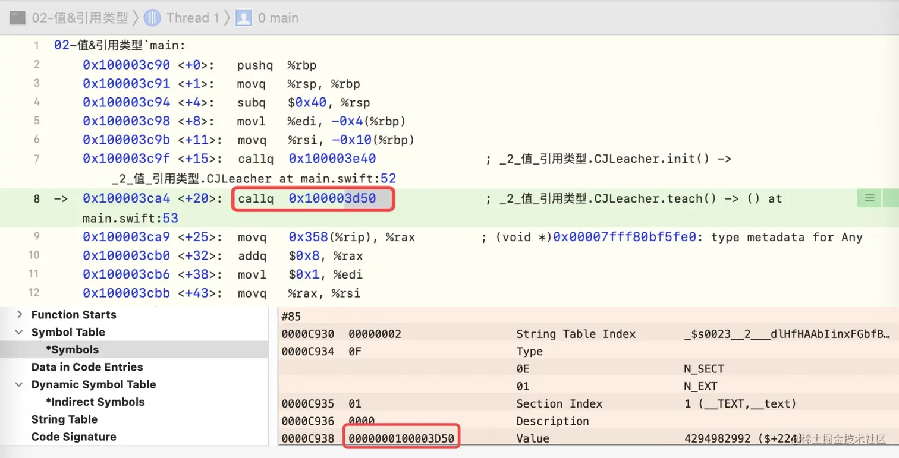The height and width of the screenshot is (458, 899).
Task: Open the 0 main breadcrumb item
Action: click(278, 18)
